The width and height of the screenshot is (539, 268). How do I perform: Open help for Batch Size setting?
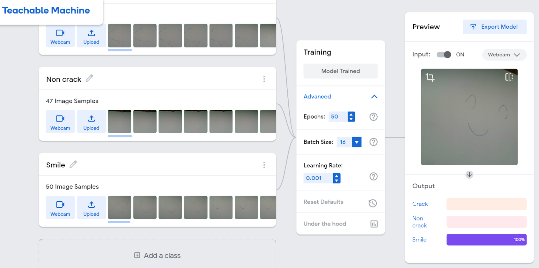(374, 142)
